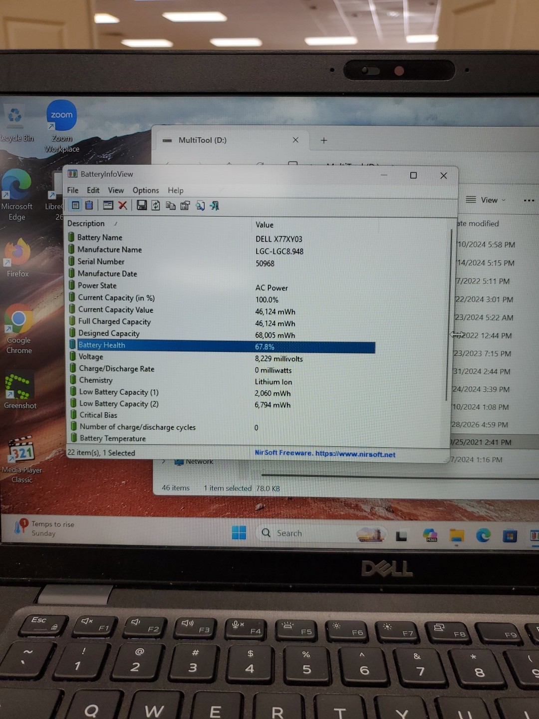Select the Current Capacity (in %) row
Screen dimensions: 539x719
coord(222,298)
